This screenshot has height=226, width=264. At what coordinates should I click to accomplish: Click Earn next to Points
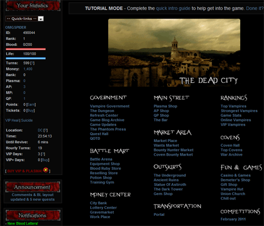coord(31,105)
